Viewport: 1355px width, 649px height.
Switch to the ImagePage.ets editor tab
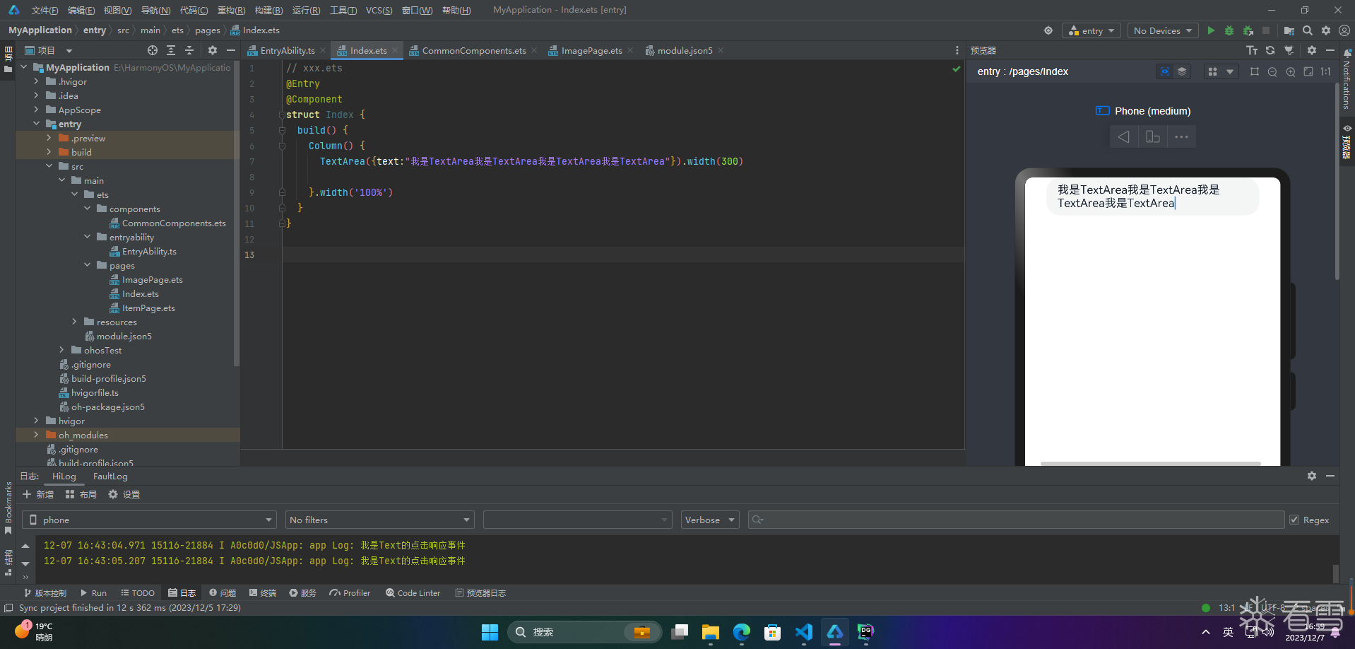[x=591, y=50]
